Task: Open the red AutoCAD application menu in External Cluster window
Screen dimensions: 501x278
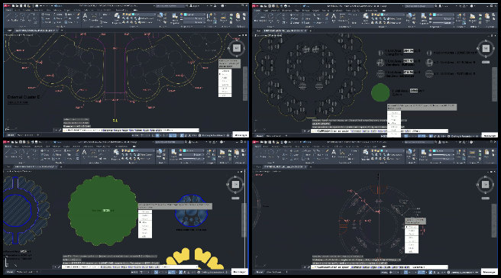Action: [x=6, y=6]
